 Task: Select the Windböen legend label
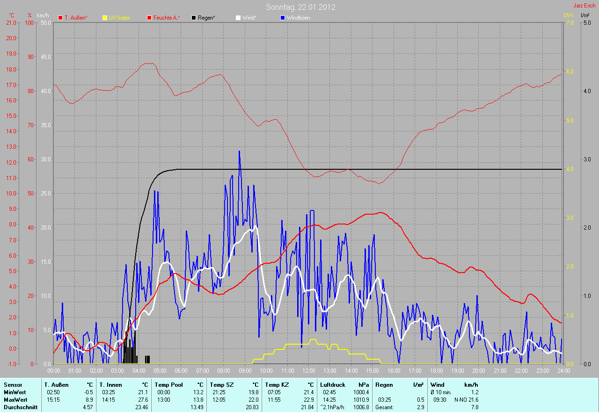[298, 18]
